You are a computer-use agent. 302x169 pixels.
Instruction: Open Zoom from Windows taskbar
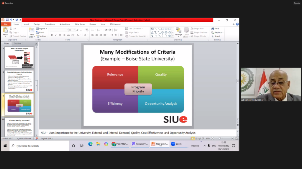pos(178,144)
